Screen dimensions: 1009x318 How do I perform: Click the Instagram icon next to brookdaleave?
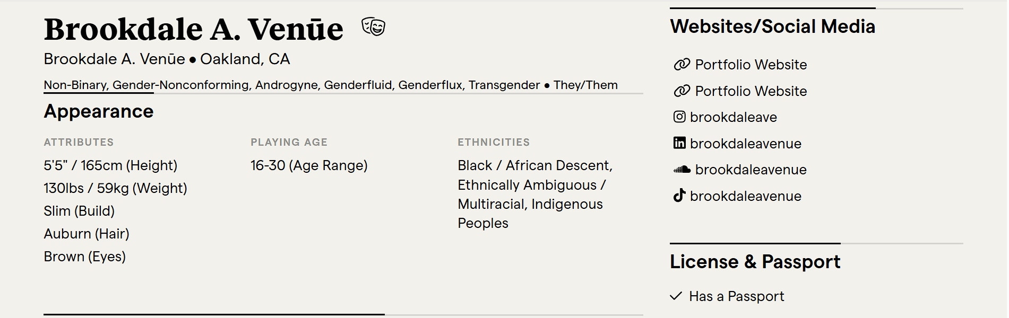click(x=679, y=117)
